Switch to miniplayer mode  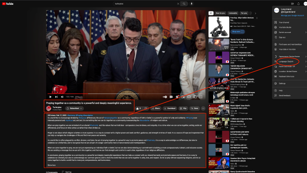183,97
